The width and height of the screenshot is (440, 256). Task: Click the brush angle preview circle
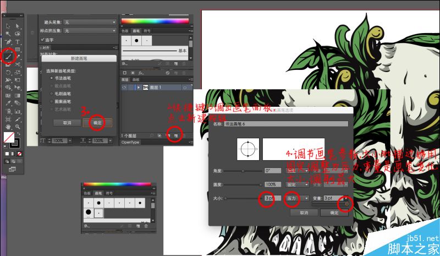pos(248,149)
